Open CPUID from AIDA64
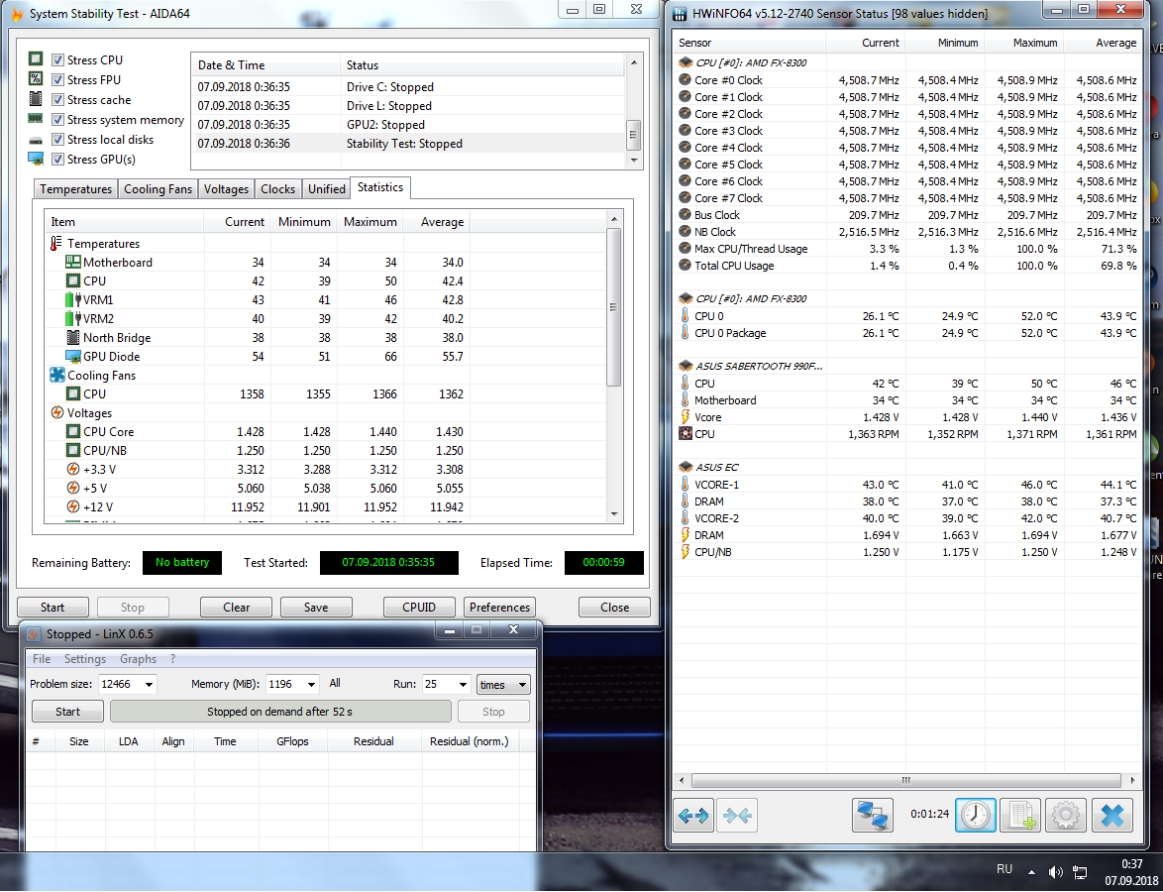Image resolution: width=1163 pixels, height=892 pixels. [419, 607]
